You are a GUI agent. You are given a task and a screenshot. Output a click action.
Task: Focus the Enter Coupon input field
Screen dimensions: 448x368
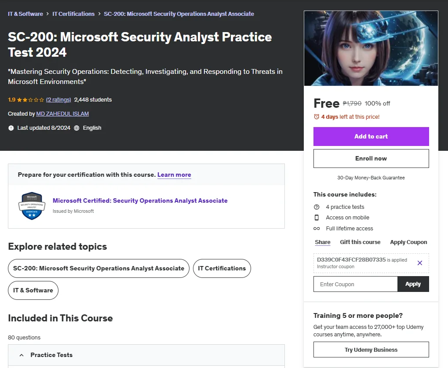point(355,284)
